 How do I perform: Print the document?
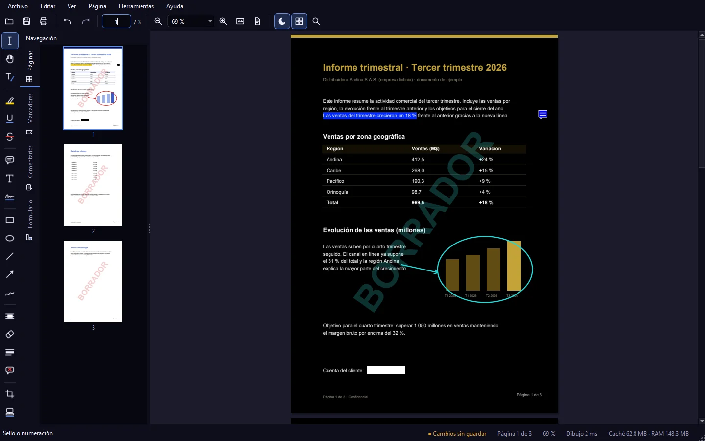(x=44, y=21)
